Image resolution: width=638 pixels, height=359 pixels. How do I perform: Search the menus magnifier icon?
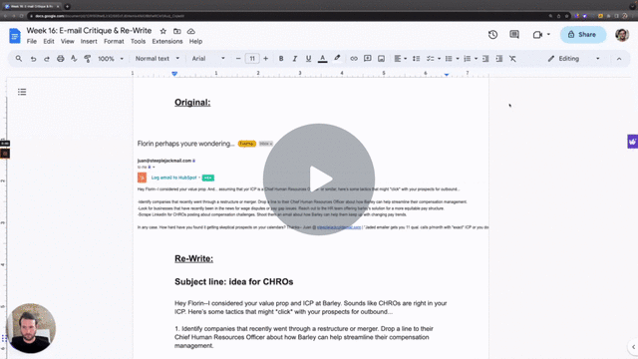pyautogui.click(x=19, y=59)
